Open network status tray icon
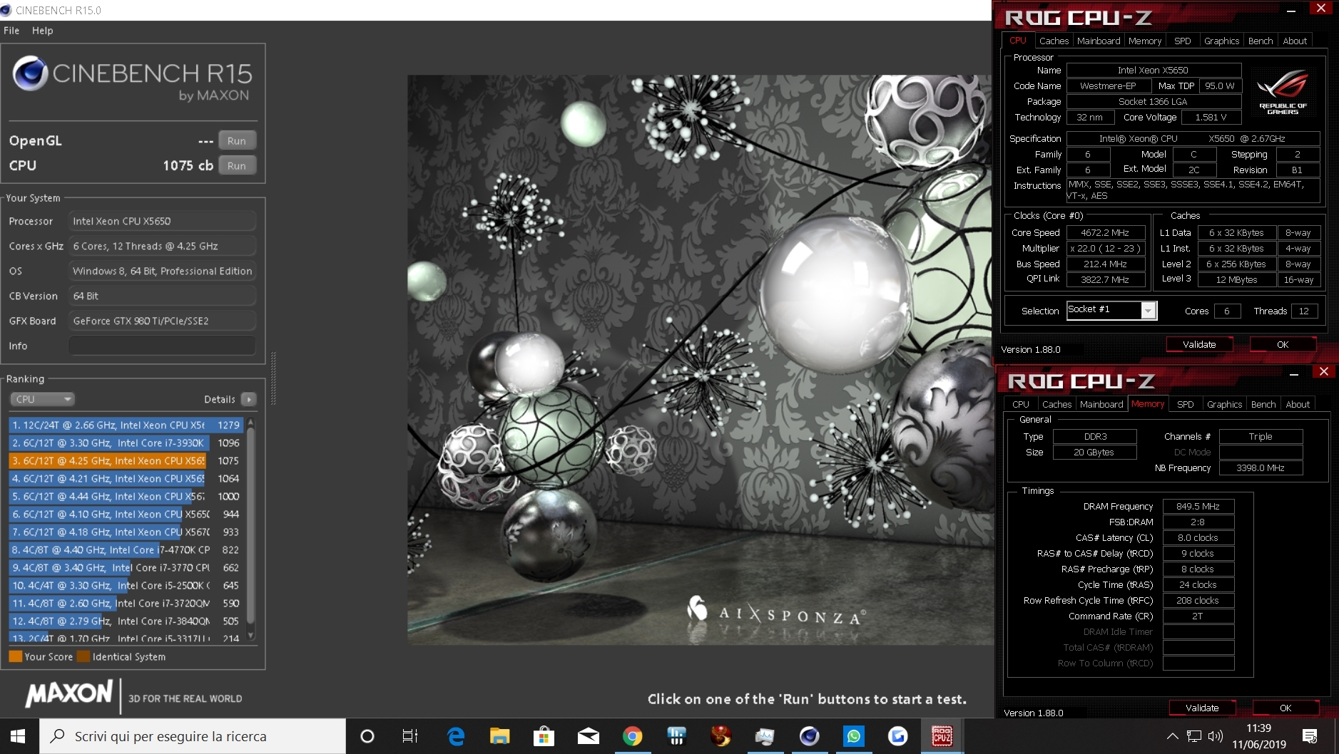This screenshot has height=754, width=1339. pyautogui.click(x=1194, y=736)
